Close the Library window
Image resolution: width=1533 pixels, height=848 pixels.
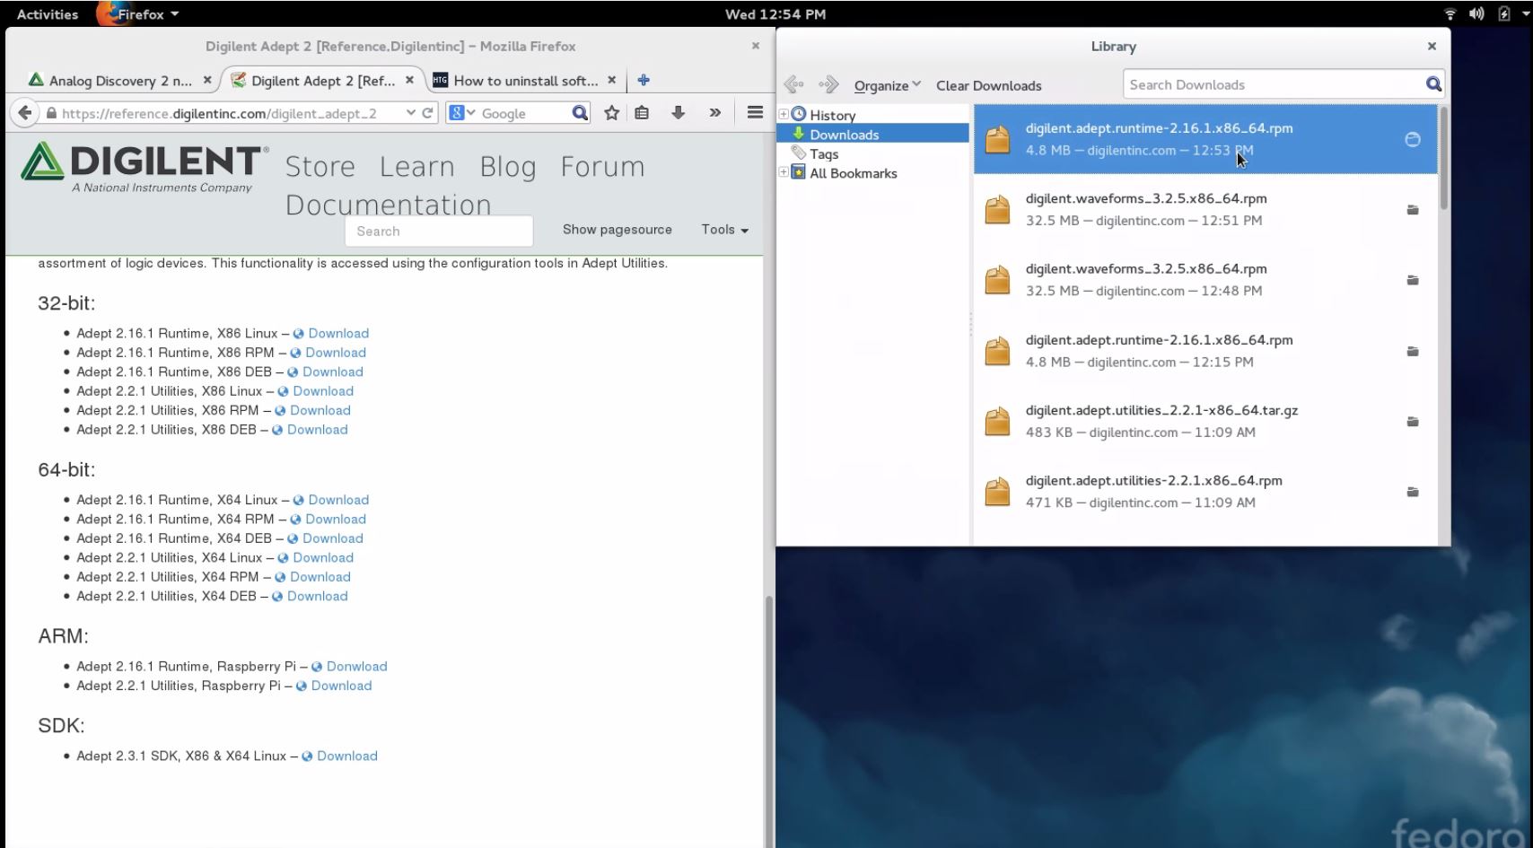point(1432,46)
